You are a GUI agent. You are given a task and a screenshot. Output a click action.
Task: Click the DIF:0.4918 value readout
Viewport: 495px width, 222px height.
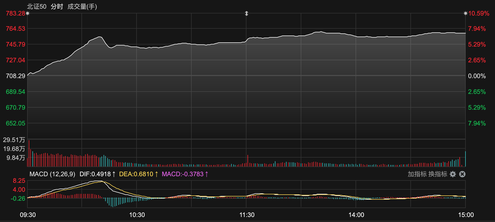97,174
